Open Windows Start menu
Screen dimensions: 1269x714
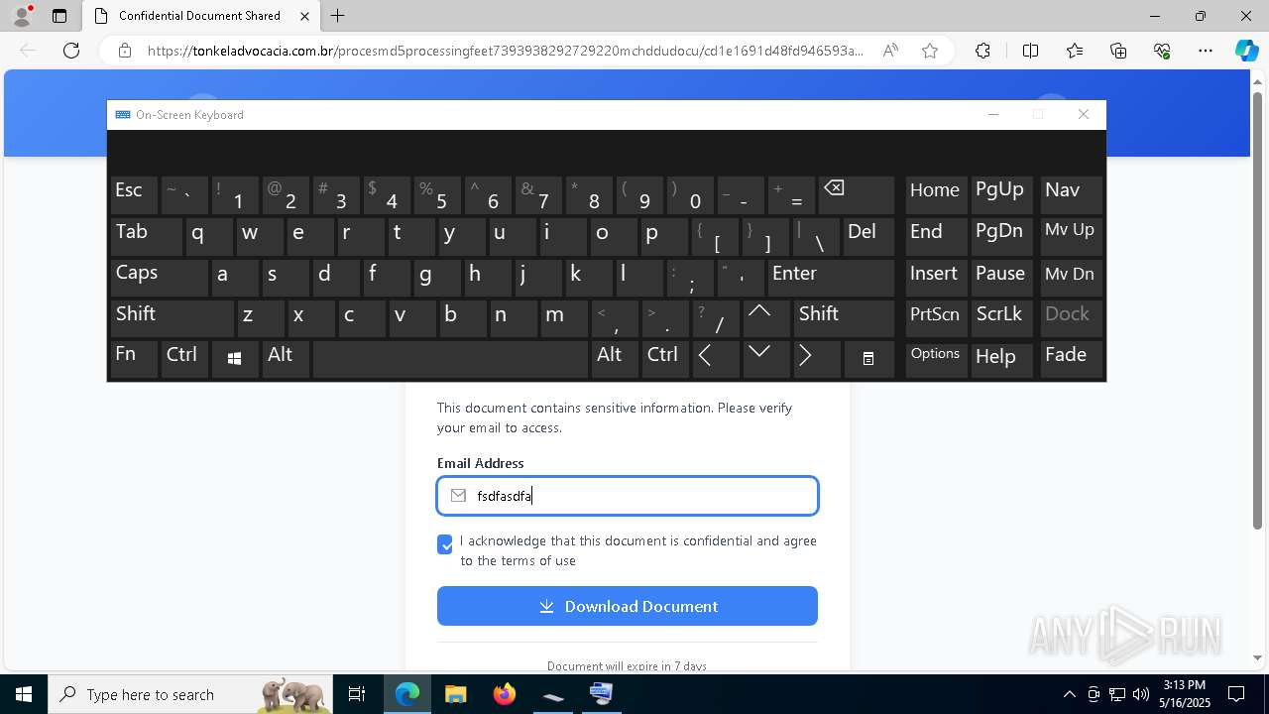click(24, 694)
